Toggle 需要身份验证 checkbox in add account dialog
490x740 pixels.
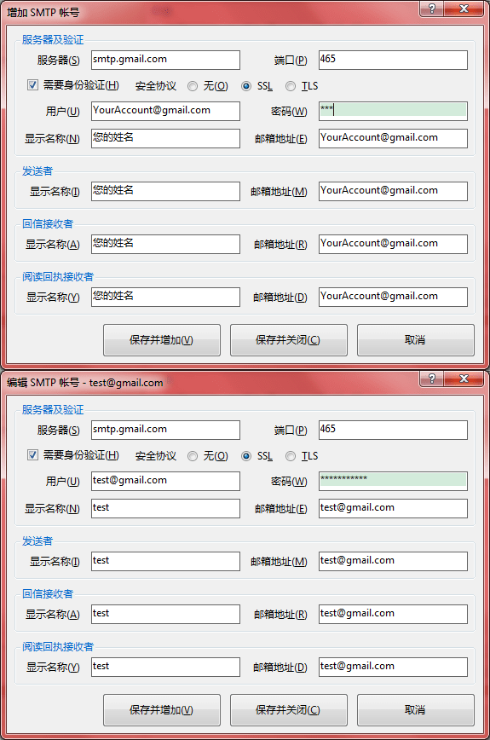tap(32, 85)
